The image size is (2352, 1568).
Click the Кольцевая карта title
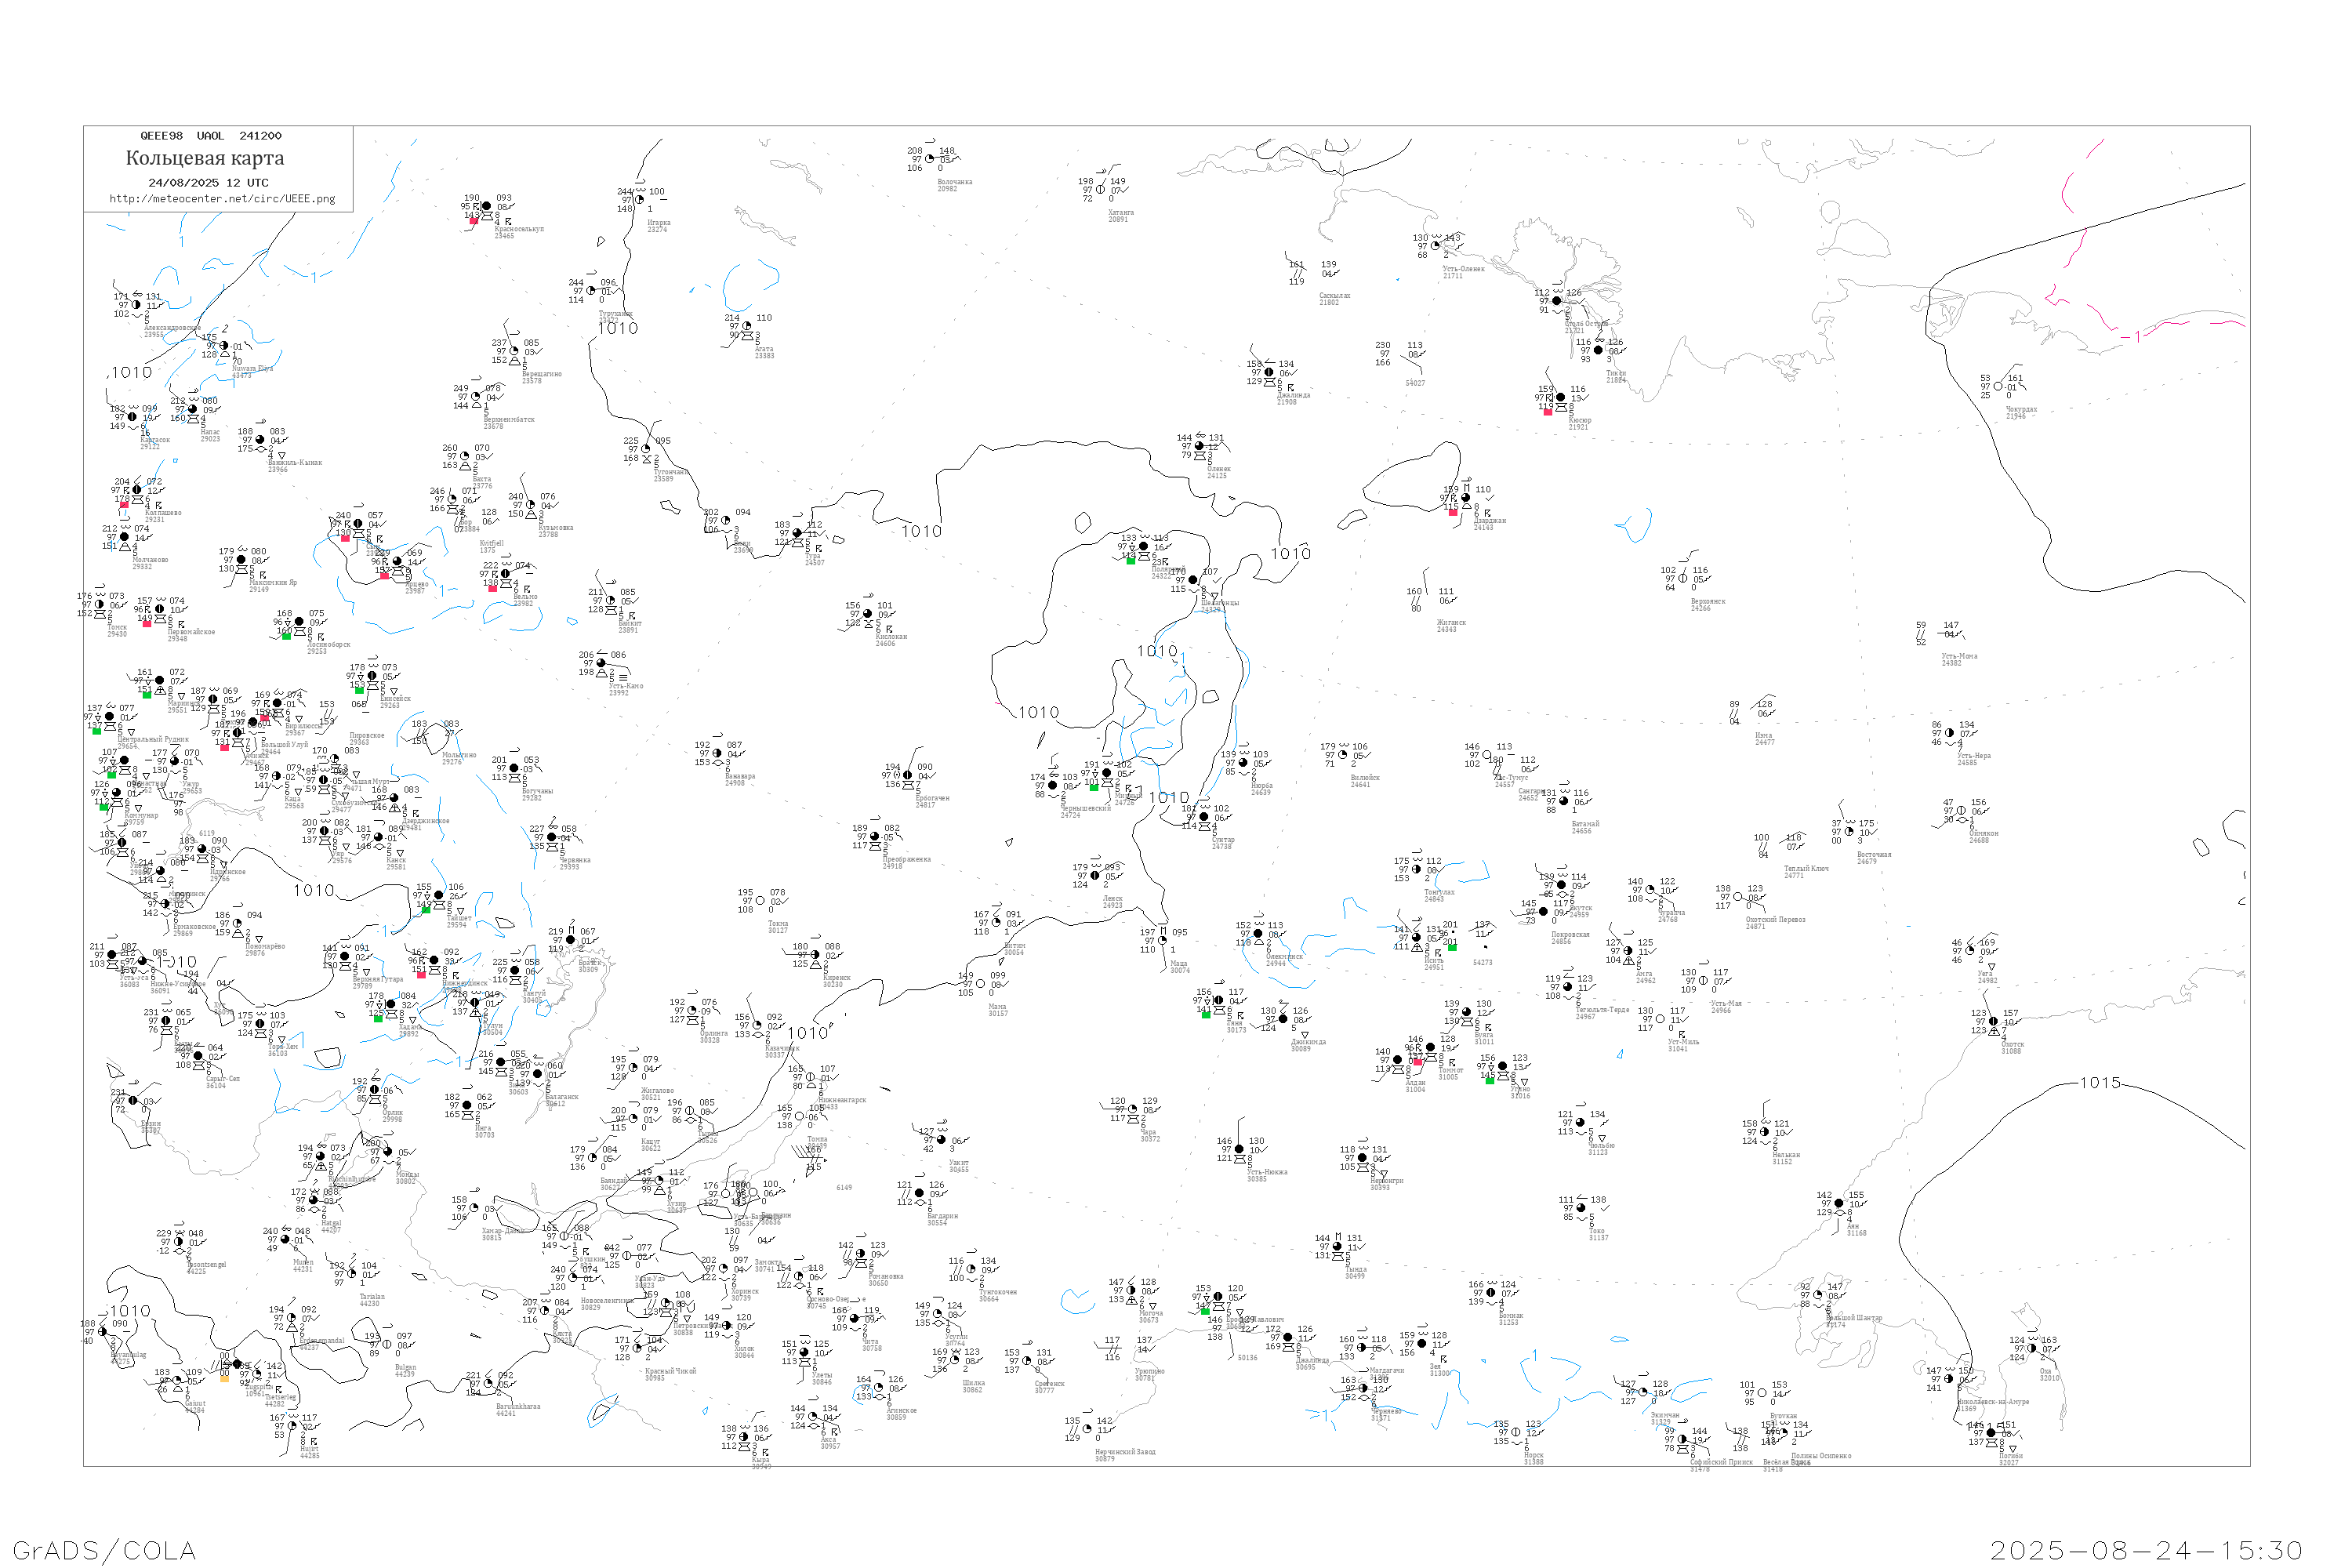[205, 158]
